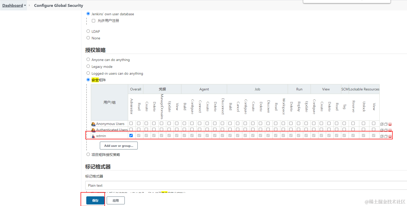
Task: Click the 授权策略 section heading
Action: (95, 50)
